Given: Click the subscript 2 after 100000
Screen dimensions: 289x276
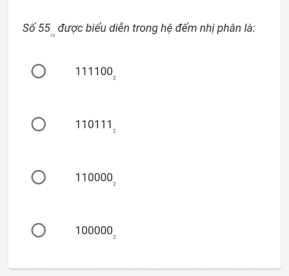Looking at the screenshot, I should pos(115,237).
